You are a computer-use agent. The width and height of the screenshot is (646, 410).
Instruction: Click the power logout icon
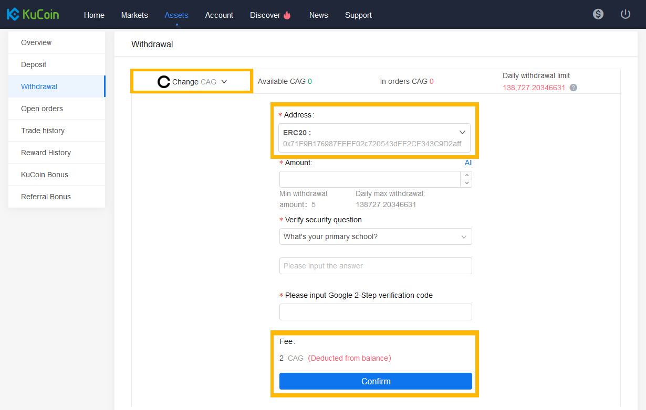[x=626, y=14]
